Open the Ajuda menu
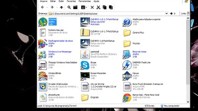This screenshot has height=111, width=198. click(96, 1)
